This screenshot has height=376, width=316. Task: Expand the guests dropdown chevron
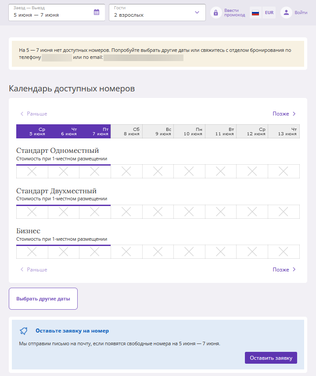click(x=197, y=12)
